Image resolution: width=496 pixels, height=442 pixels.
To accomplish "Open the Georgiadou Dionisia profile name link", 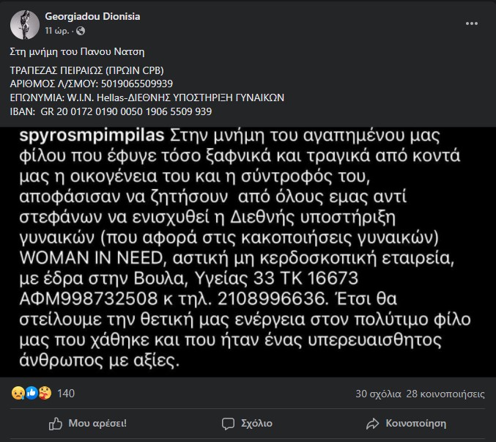I will pos(92,16).
